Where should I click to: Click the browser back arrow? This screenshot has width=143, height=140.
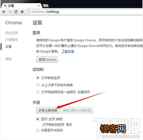(4, 12)
